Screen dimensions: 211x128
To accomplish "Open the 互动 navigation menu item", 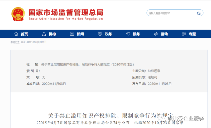I will (164, 34).
